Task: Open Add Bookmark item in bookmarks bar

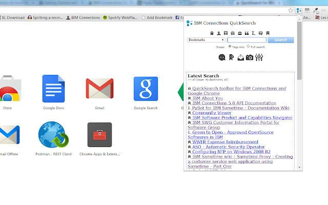Action: coord(157,17)
